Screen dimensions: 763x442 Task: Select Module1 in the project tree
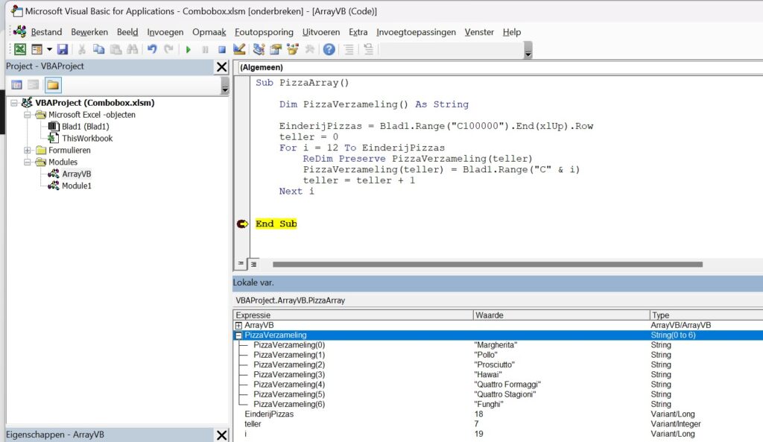click(x=77, y=186)
